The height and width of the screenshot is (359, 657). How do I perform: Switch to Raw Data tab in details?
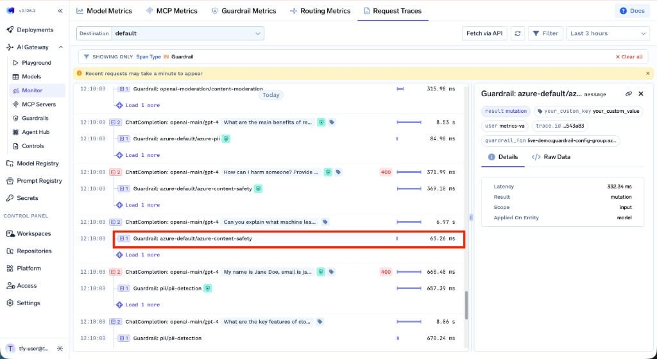pos(551,157)
